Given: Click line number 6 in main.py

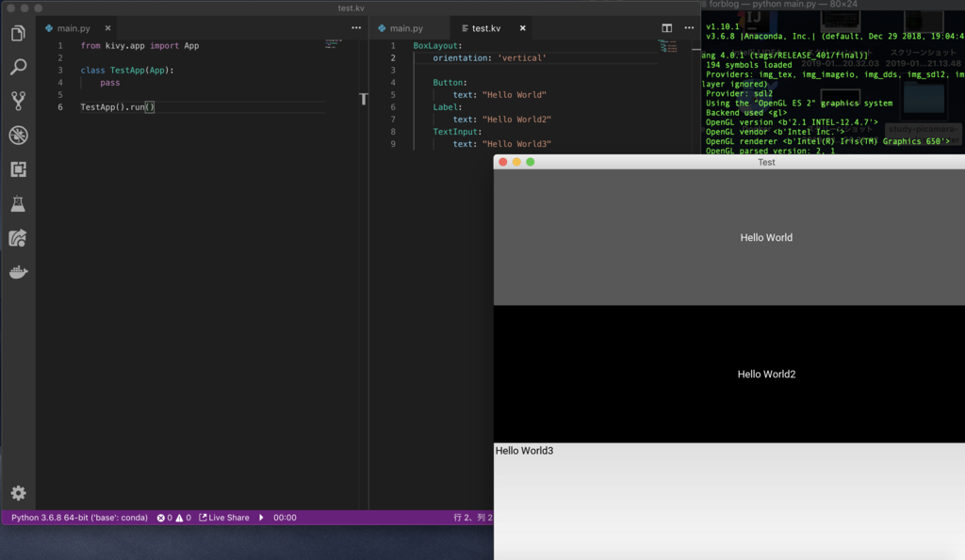Looking at the screenshot, I should pyautogui.click(x=60, y=107).
